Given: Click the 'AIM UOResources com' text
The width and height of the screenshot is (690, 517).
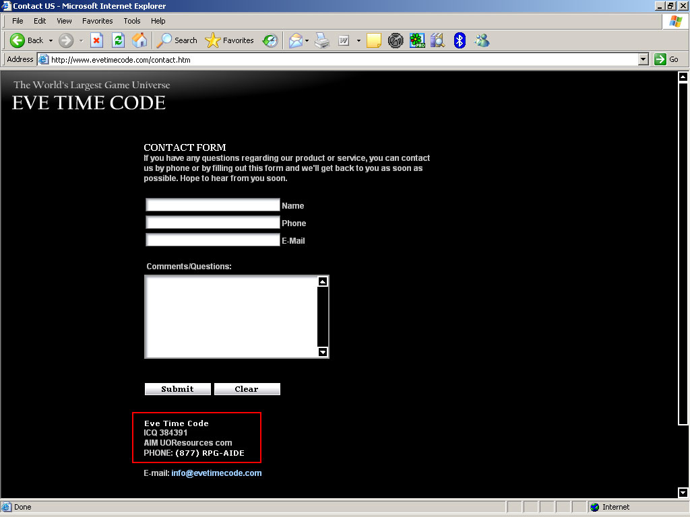Looking at the screenshot, I should pyautogui.click(x=188, y=443).
